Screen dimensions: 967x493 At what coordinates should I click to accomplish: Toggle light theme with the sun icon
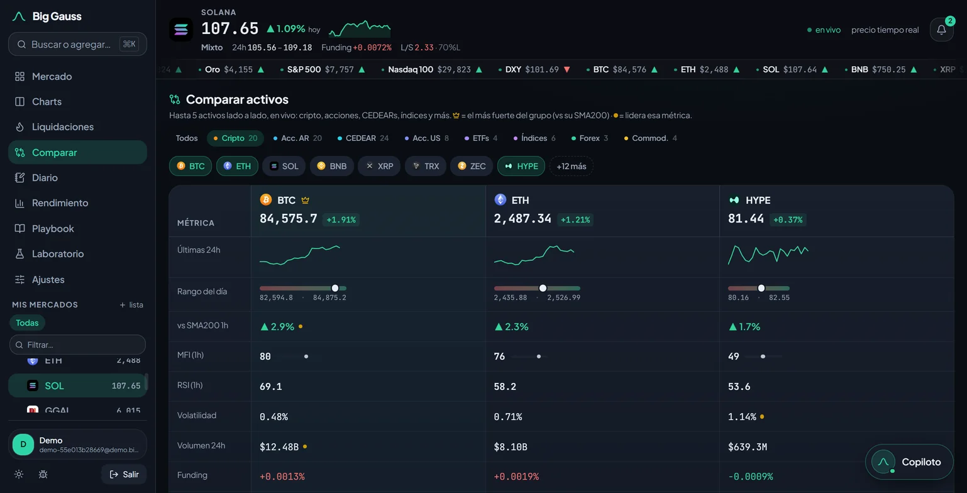[19, 474]
